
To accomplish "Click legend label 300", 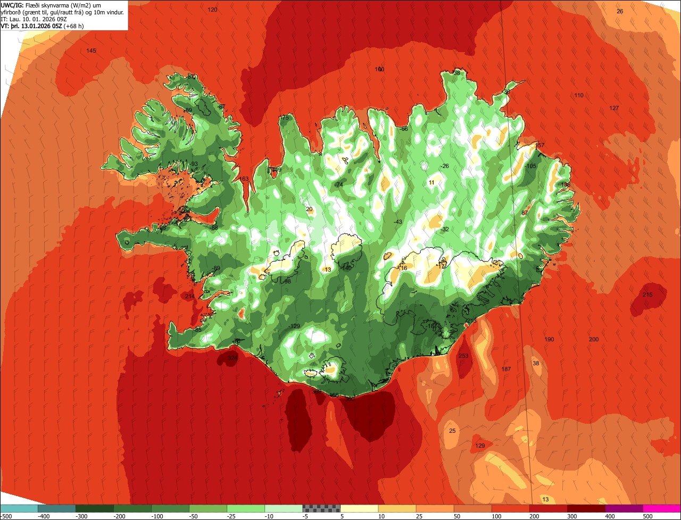I will (x=572, y=516).
